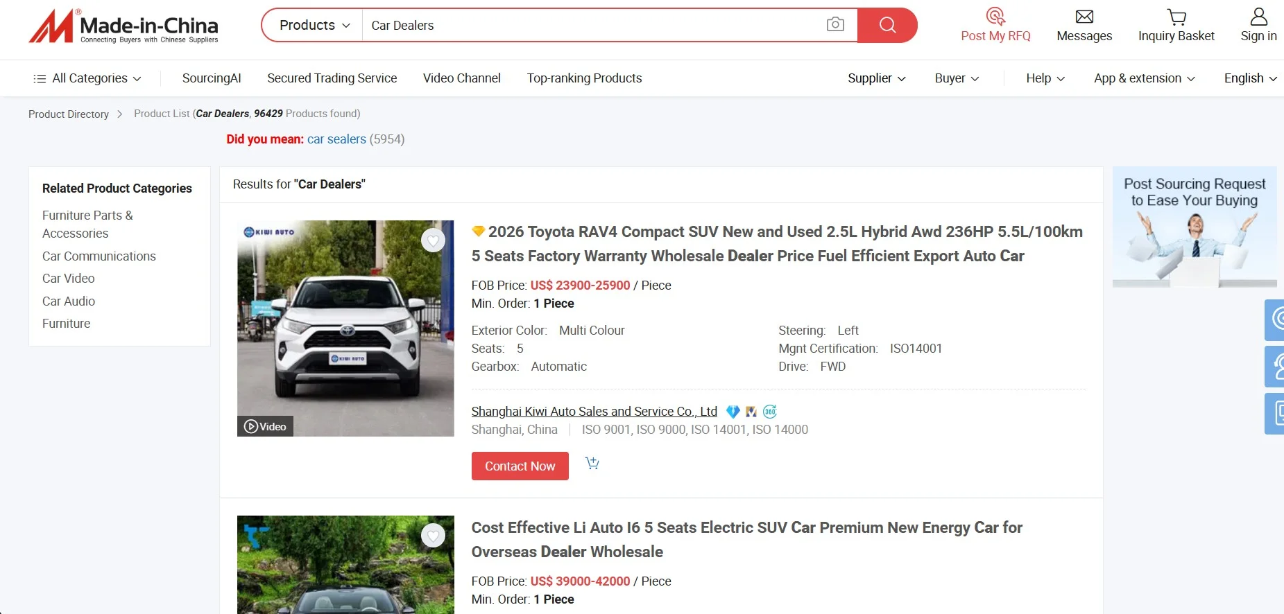Expand the Supplier dropdown
The image size is (1284, 614).
877,78
